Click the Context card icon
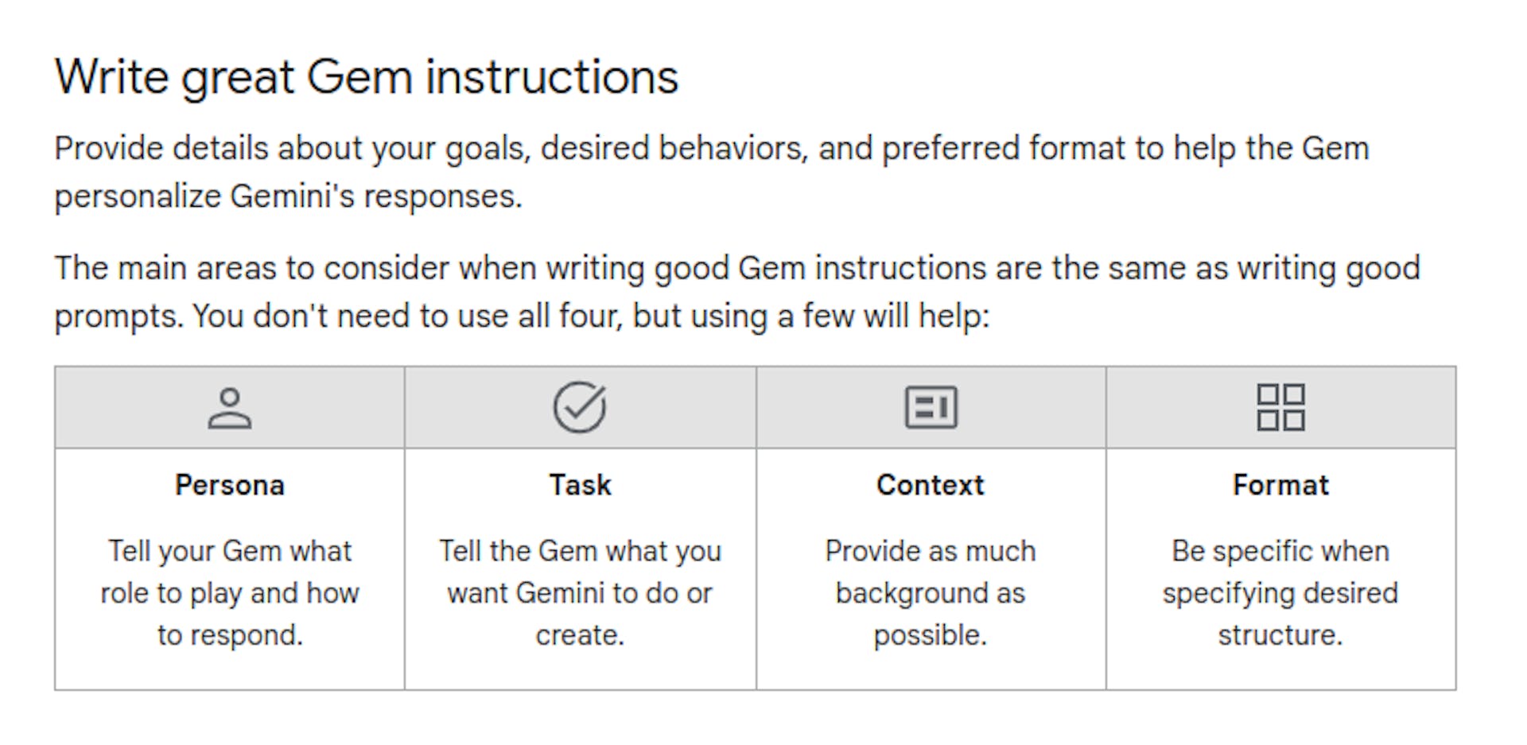 click(x=931, y=408)
